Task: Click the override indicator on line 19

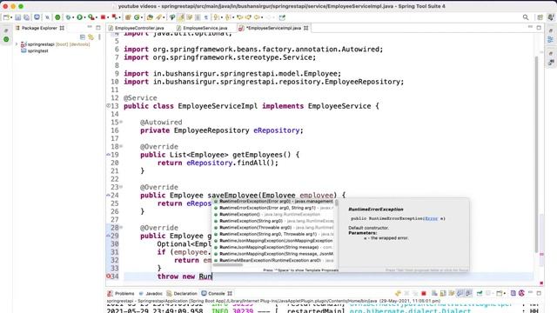Action: (x=108, y=155)
